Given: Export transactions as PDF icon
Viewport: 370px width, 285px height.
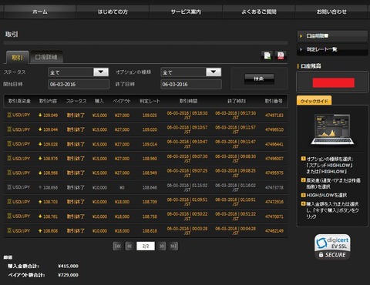Looking at the screenshot, I should coord(281,55).
